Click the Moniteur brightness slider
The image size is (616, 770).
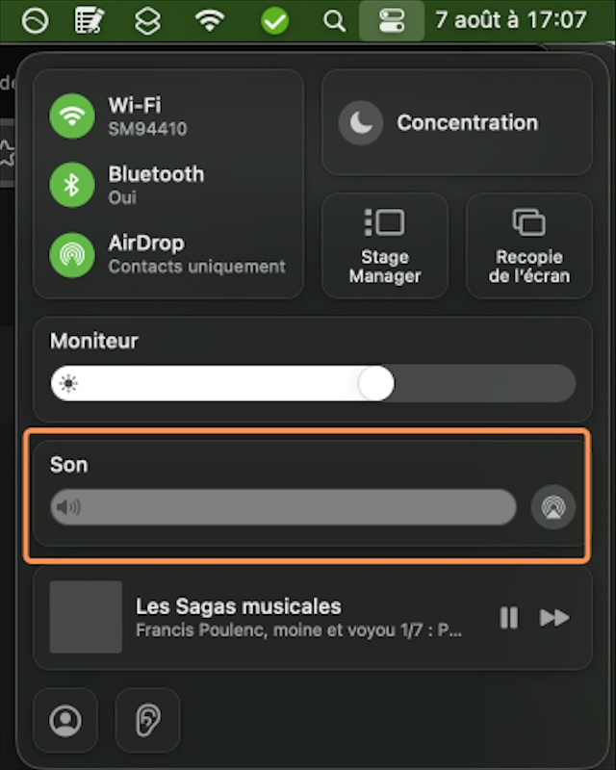pyautogui.click(x=312, y=383)
